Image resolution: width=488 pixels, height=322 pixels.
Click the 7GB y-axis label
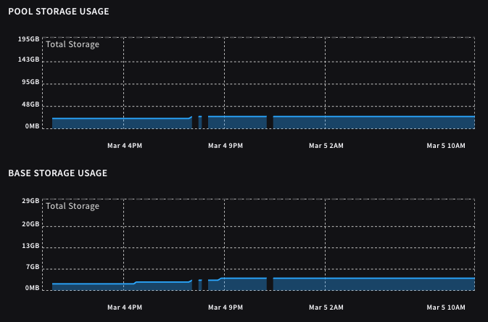click(32, 267)
